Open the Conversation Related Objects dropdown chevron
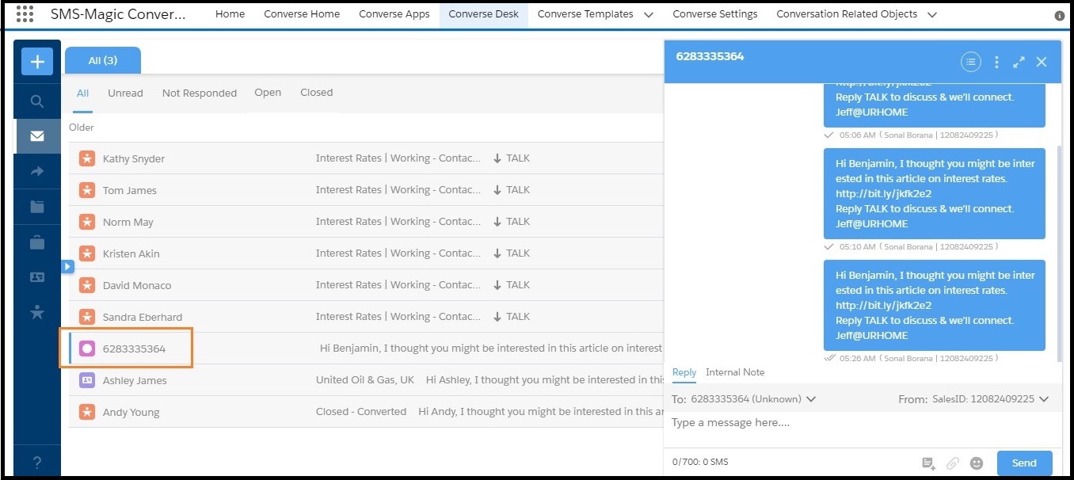 pos(931,15)
